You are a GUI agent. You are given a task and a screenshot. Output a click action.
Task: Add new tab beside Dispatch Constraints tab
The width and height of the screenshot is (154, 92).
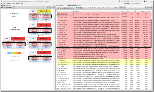coord(80,5)
